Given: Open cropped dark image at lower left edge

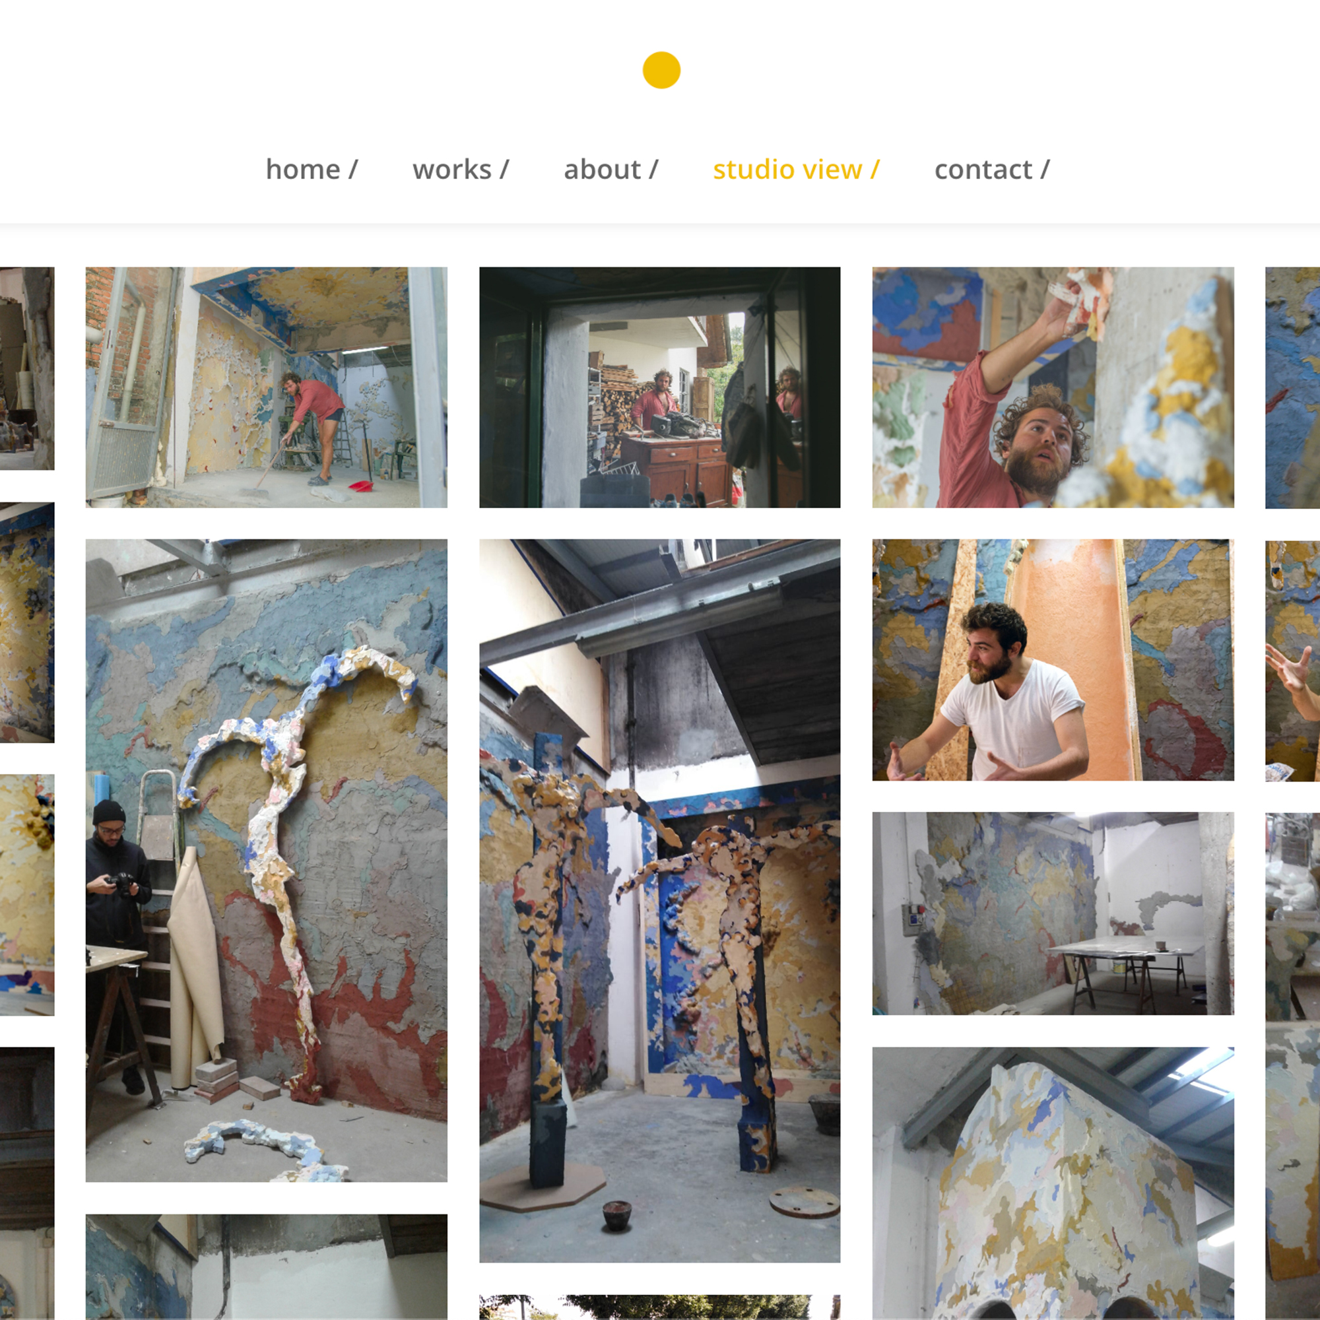Looking at the screenshot, I should pos(27,1183).
